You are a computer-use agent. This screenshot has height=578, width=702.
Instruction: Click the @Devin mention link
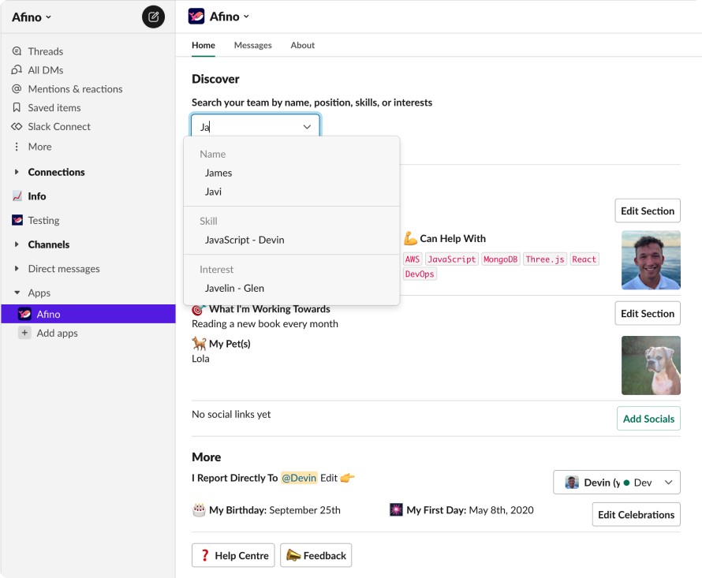coord(299,478)
